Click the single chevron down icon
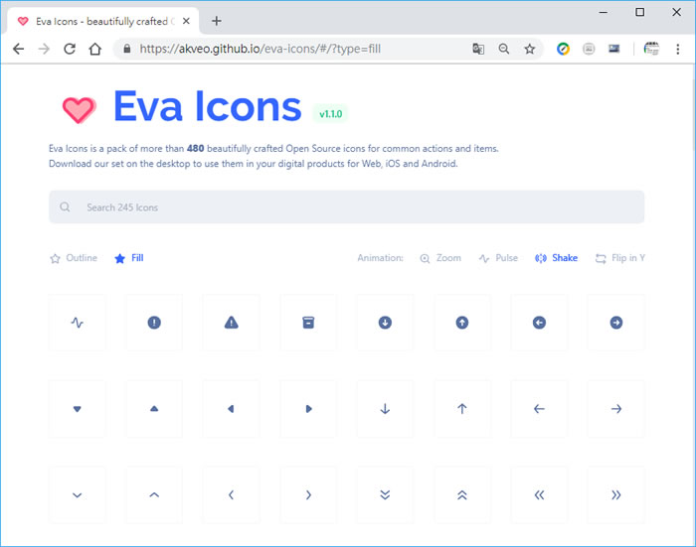Viewport: 696px width, 547px height. coord(78,494)
